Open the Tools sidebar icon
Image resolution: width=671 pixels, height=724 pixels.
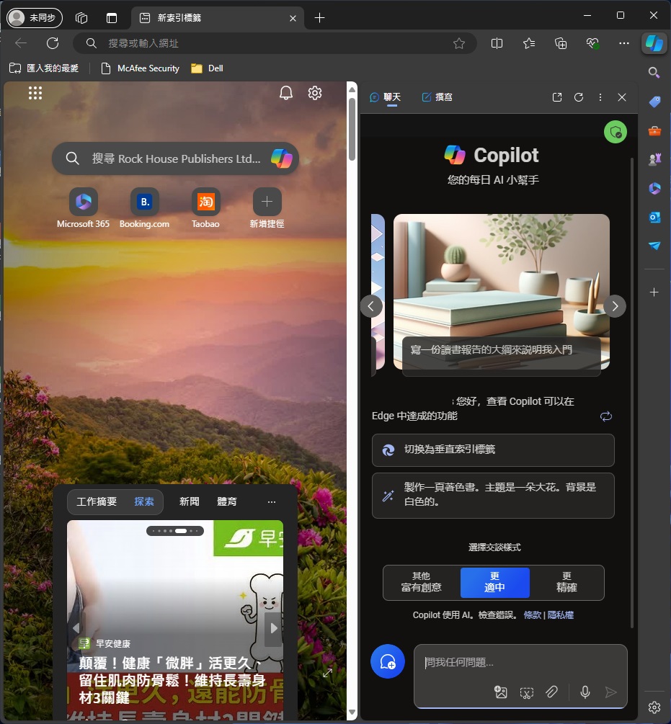pyautogui.click(x=654, y=130)
